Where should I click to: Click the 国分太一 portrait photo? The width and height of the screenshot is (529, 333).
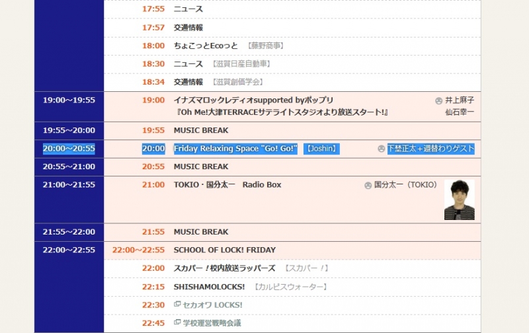pos(459,200)
